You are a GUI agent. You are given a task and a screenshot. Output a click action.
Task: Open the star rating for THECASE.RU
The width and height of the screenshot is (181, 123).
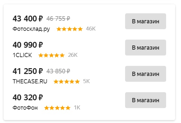67,81
